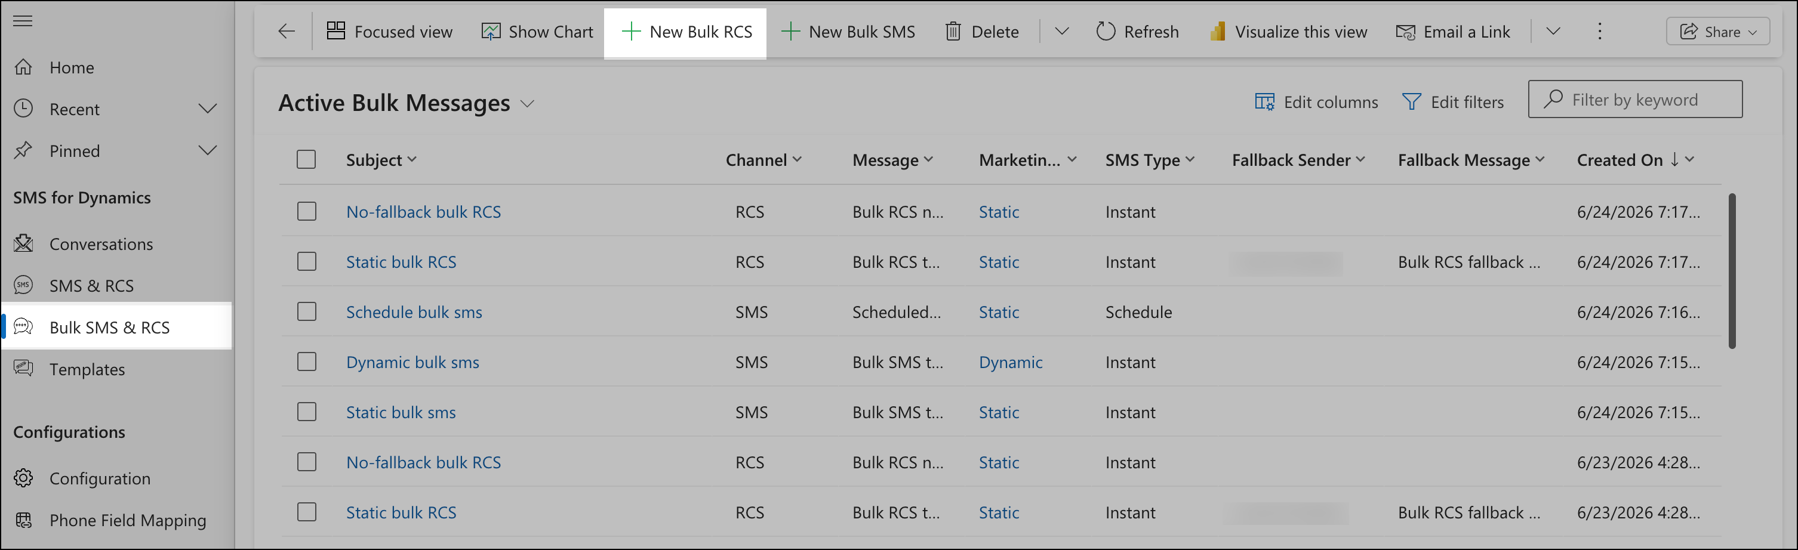Viewport: 1798px width, 550px height.
Task: Open the hamburger navigation menu
Action: click(23, 21)
